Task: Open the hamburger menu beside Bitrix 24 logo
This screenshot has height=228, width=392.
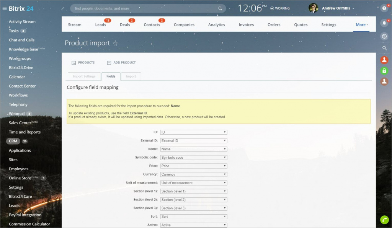Action: [5, 8]
